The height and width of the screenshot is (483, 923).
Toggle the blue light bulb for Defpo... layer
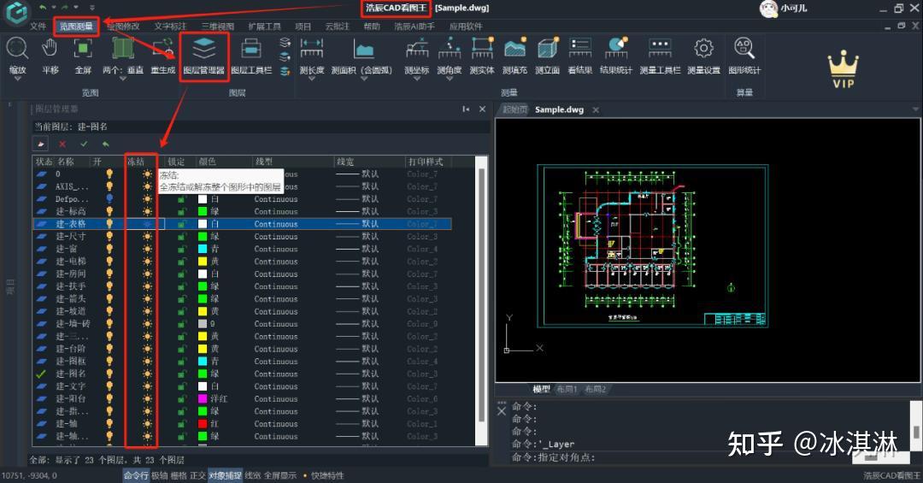109,199
